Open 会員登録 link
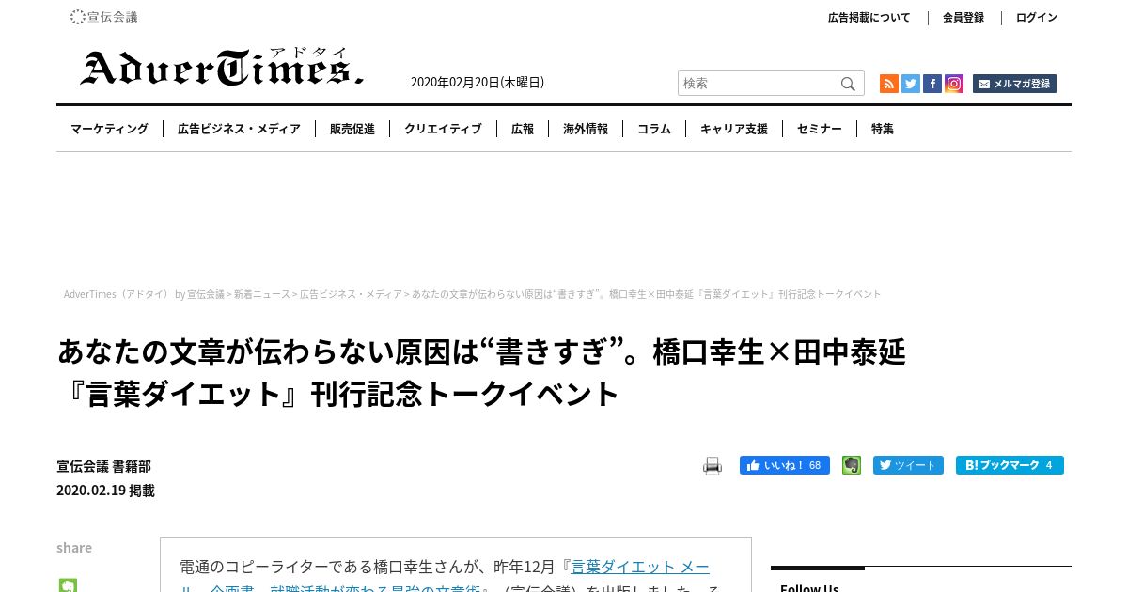This screenshot has width=1128, height=592. pyautogui.click(x=963, y=17)
